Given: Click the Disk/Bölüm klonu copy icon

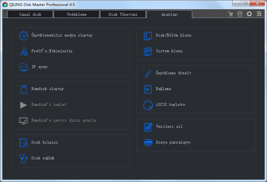Looking at the screenshot, I should (148, 36).
